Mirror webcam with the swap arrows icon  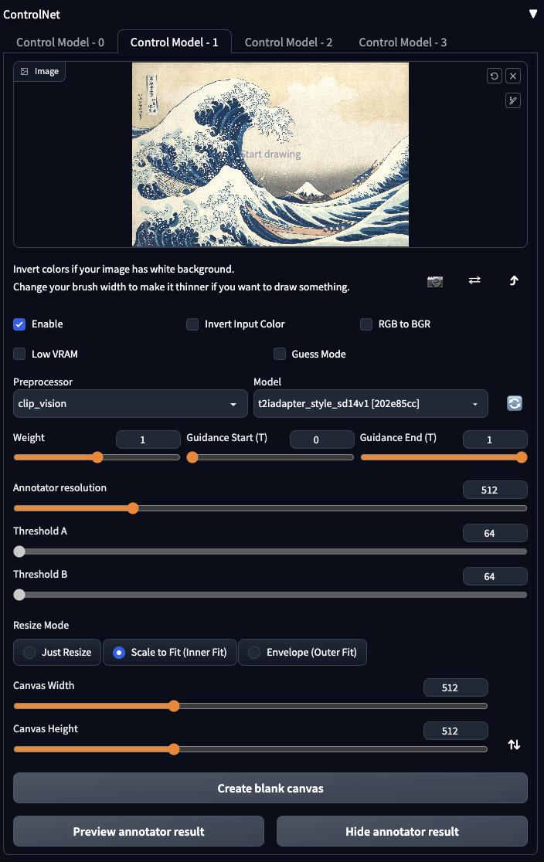click(474, 280)
